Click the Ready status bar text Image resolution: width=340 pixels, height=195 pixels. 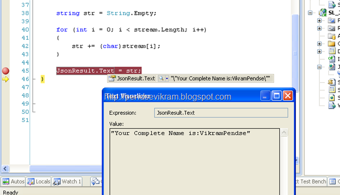pos(11,192)
